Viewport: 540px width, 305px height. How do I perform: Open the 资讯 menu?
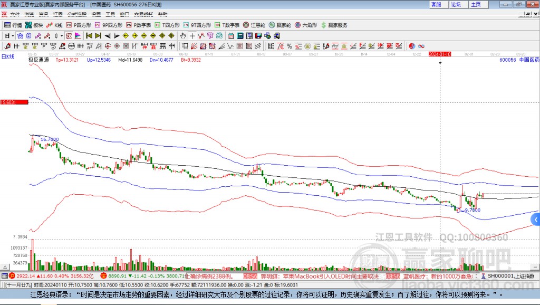(x=43, y=14)
